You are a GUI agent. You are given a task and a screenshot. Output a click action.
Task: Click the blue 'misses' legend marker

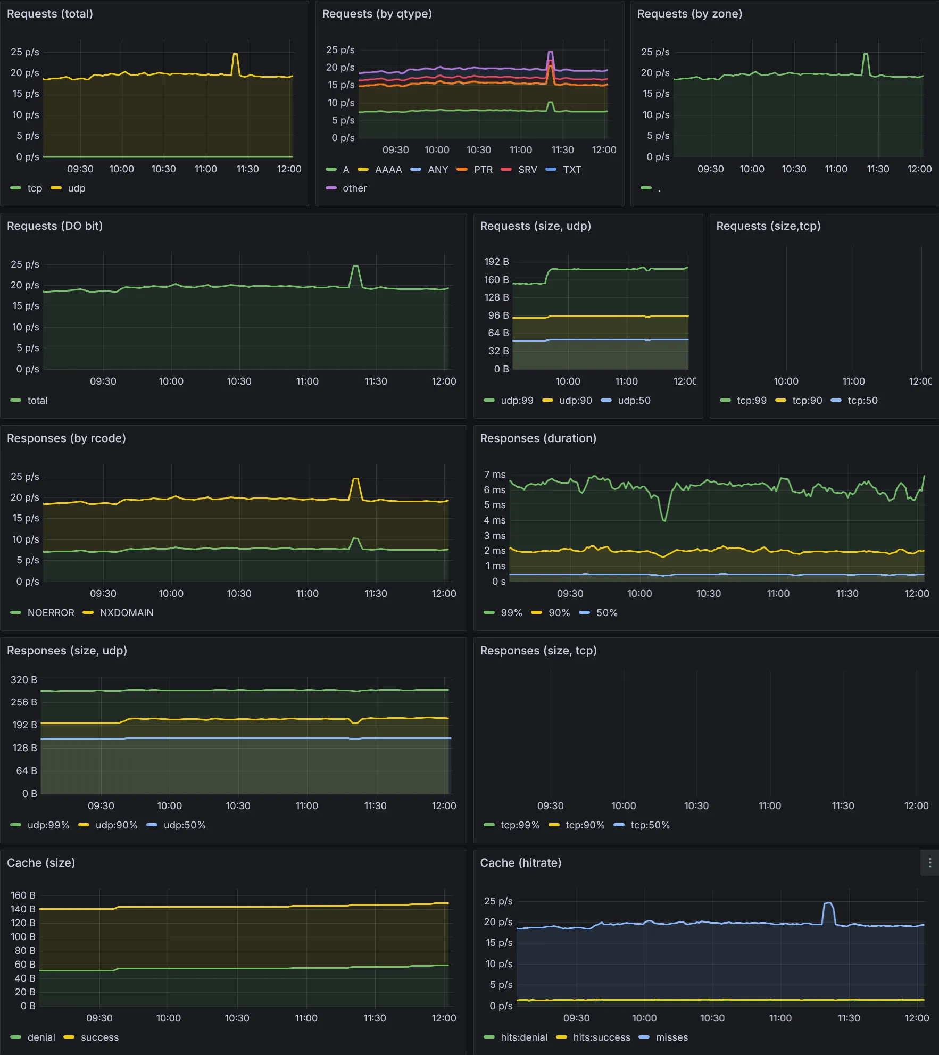pos(644,1037)
